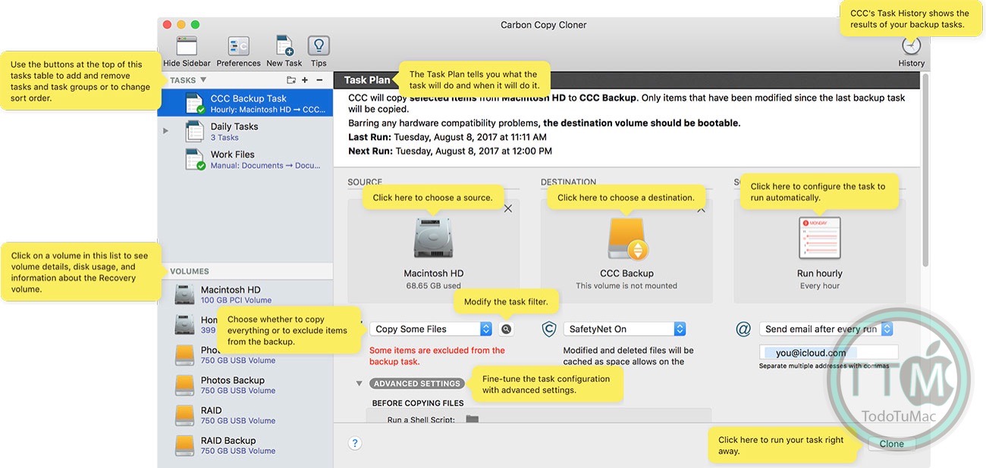Click the minus to remove task
Viewport: 986px width, 468px height.
pyautogui.click(x=319, y=80)
